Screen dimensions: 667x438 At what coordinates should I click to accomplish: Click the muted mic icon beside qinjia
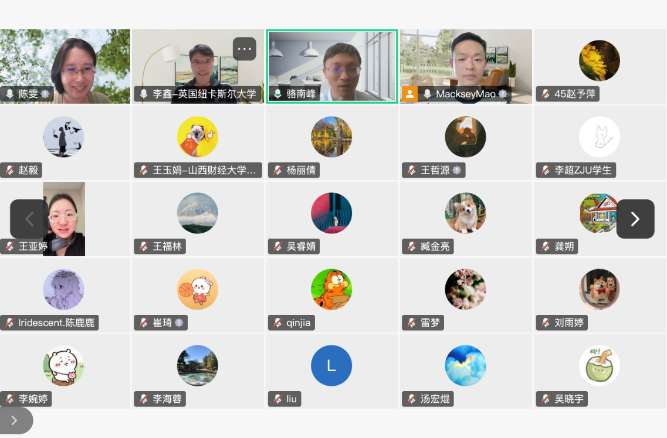click(278, 322)
